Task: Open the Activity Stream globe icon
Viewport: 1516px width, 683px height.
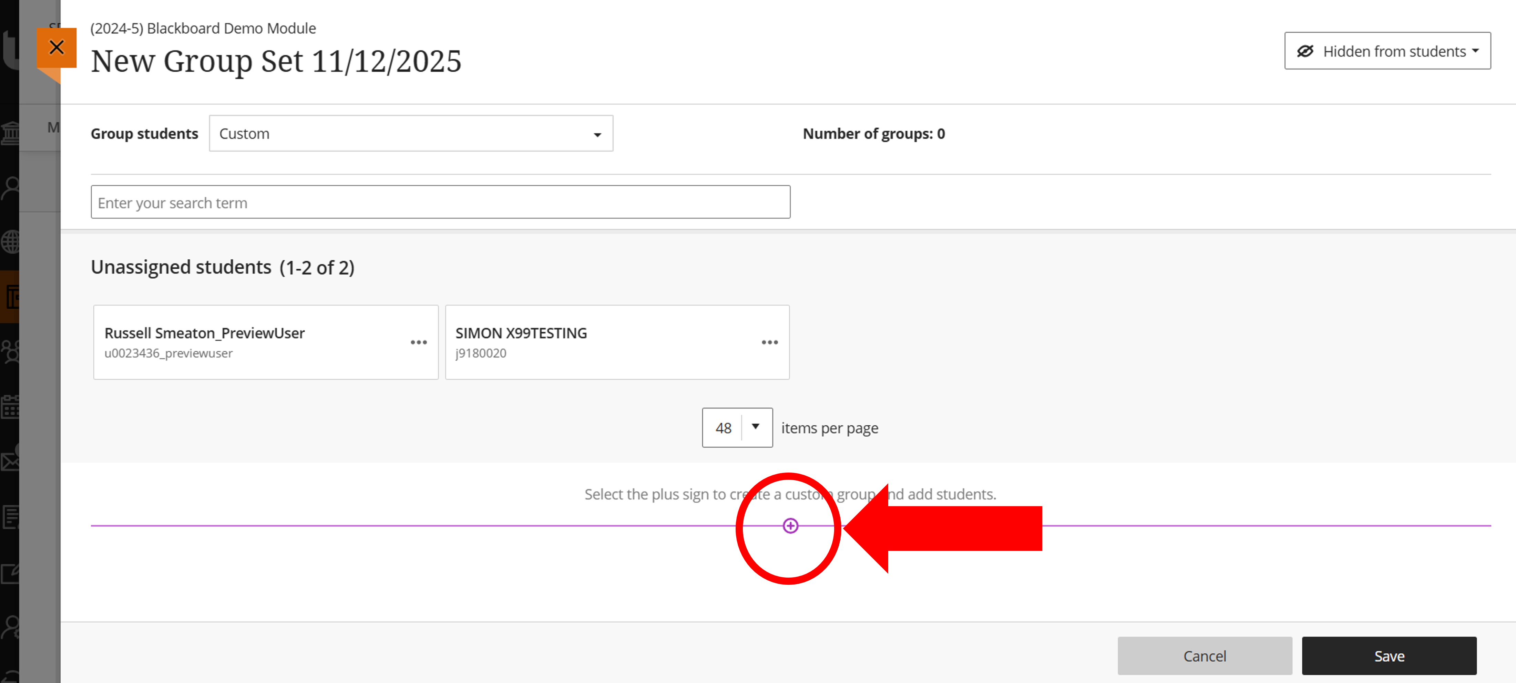Action: click(x=10, y=241)
